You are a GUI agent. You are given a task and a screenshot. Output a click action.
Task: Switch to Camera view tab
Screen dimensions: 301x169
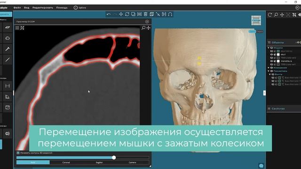coord(132,162)
